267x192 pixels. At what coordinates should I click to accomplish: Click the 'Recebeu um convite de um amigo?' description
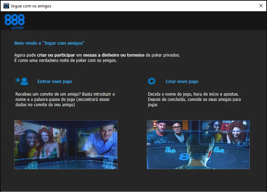click(65, 100)
